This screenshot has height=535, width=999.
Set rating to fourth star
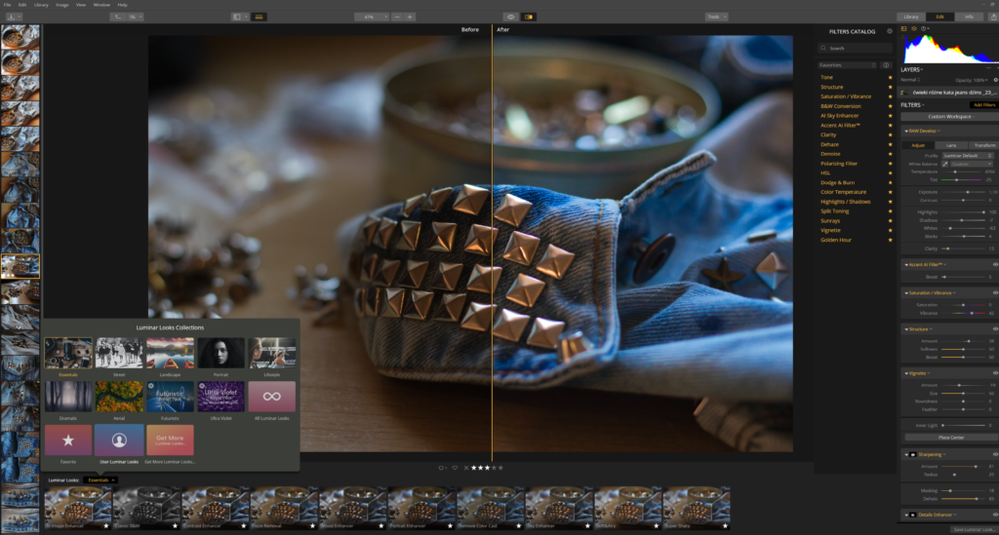494,468
